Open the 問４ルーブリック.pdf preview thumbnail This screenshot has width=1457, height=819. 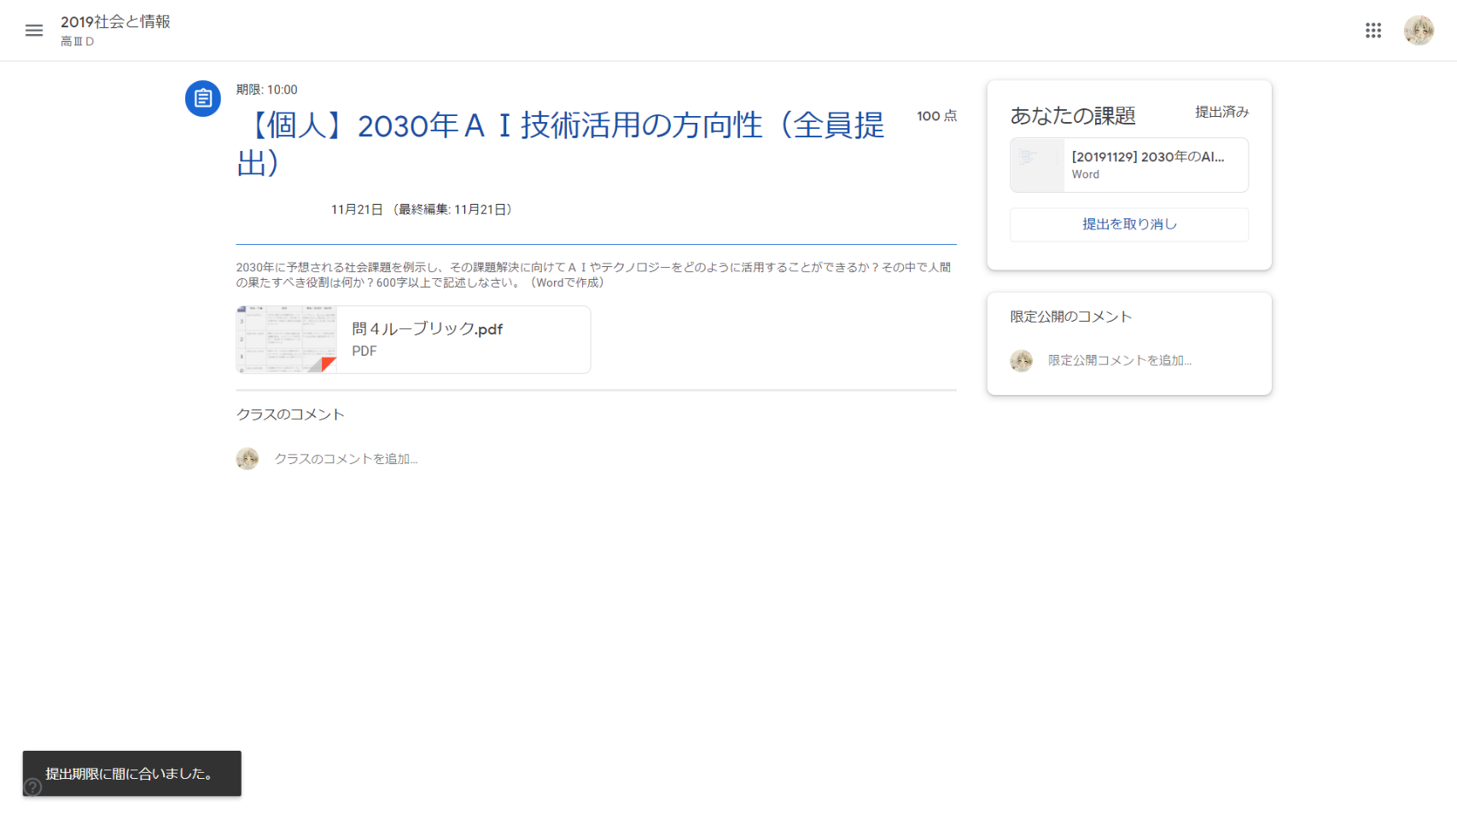point(287,340)
